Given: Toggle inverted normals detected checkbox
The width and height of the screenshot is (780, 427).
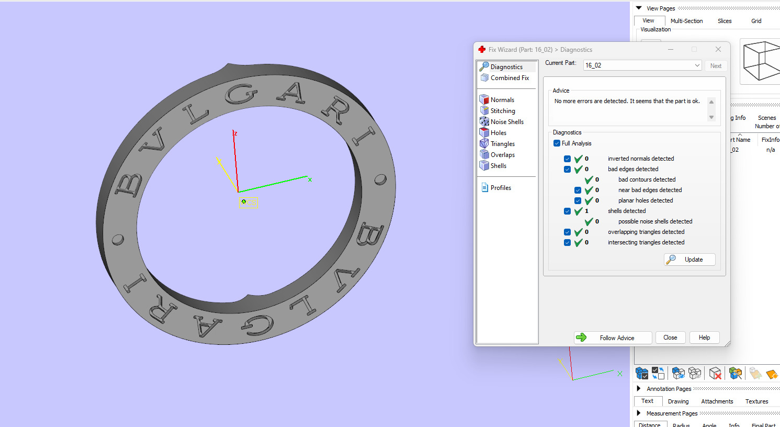Looking at the screenshot, I should pyautogui.click(x=567, y=159).
